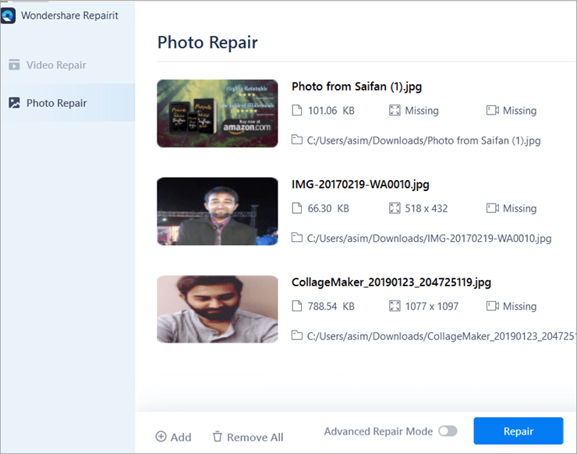Click the Wondershare Repairit logo icon
This screenshot has height=454, width=577.
pyautogui.click(x=9, y=16)
